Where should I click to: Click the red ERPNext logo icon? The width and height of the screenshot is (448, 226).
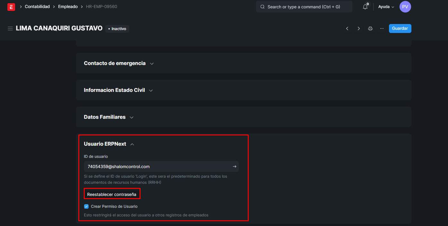coord(11,7)
